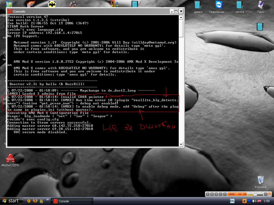Viewport: 274px width, 205px height.
Task: Click the yellow robot quick launch icon
Action: tap(41, 201)
